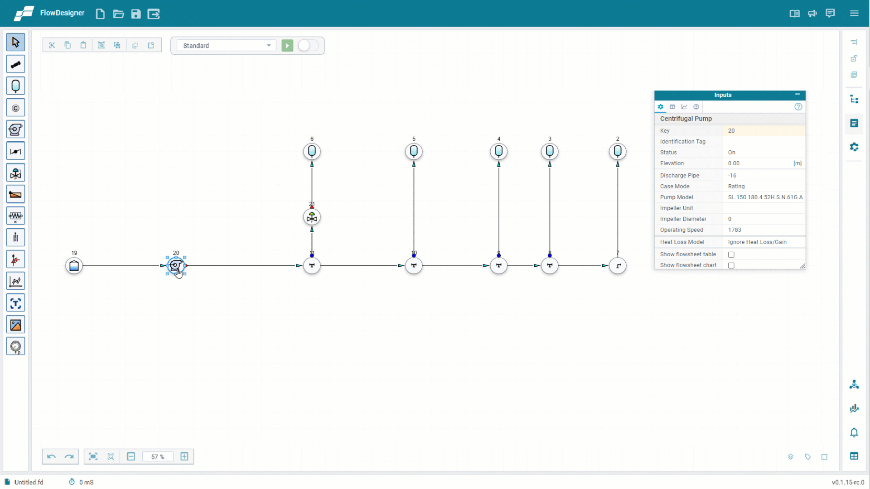Run the simulation with green play button
This screenshot has width=870, height=489.
287,46
